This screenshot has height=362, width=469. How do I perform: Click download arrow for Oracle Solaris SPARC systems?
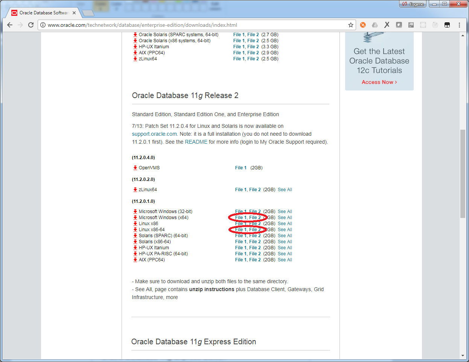pyautogui.click(x=135, y=35)
